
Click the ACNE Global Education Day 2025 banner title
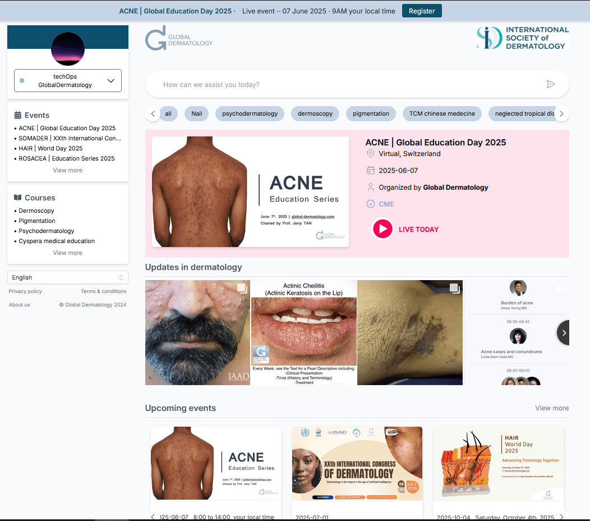tap(176, 11)
